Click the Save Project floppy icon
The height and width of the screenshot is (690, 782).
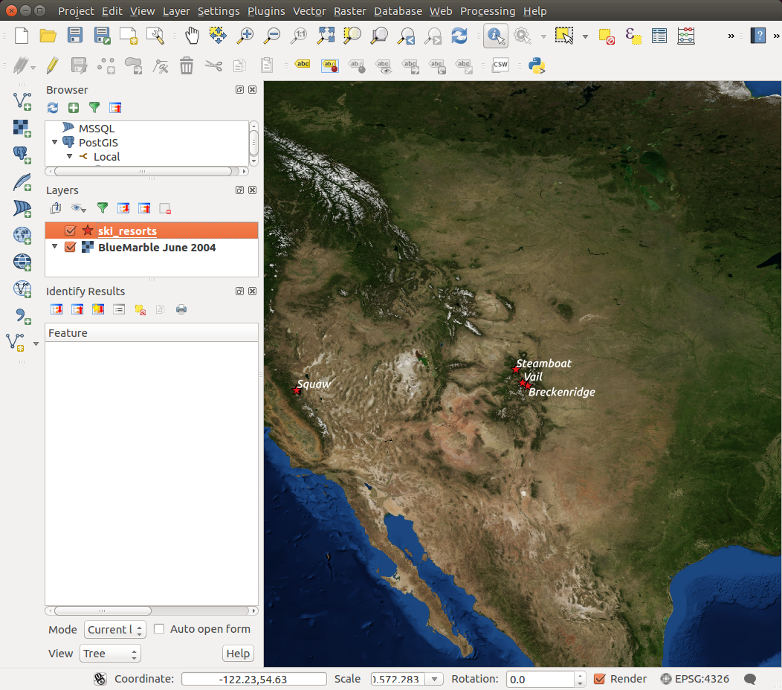click(x=75, y=36)
